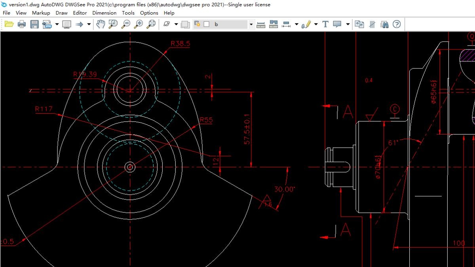Screen dimensions: 475x267
Task: Expand the layer 'b' dropdown list
Action: (251, 24)
